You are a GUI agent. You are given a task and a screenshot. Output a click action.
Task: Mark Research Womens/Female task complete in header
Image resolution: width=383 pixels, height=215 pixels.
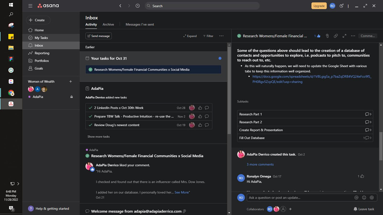pos(239,36)
